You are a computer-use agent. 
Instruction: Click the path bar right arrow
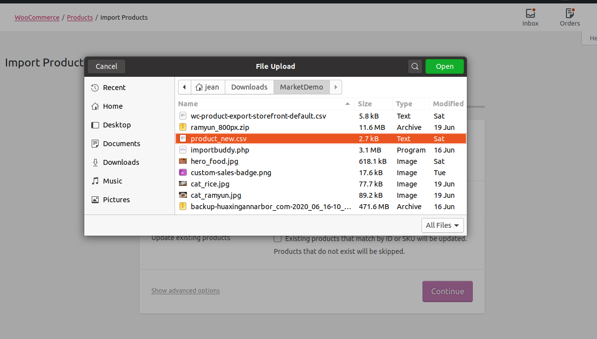coord(336,87)
